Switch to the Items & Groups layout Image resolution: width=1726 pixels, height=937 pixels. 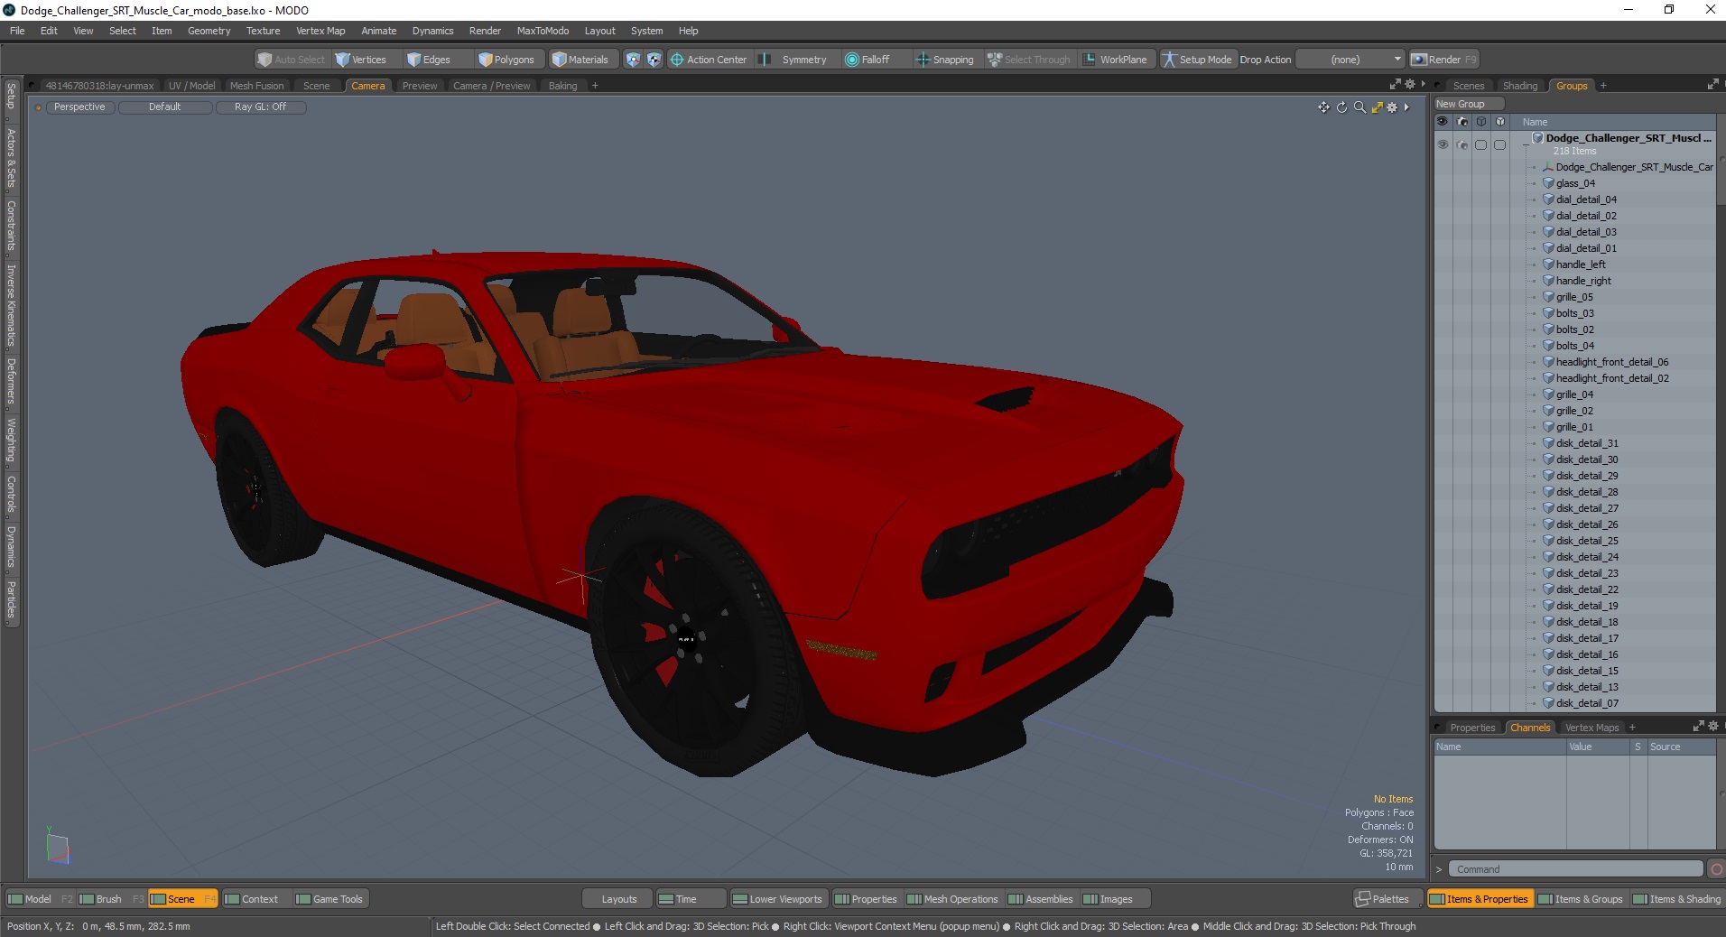pos(1581,899)
